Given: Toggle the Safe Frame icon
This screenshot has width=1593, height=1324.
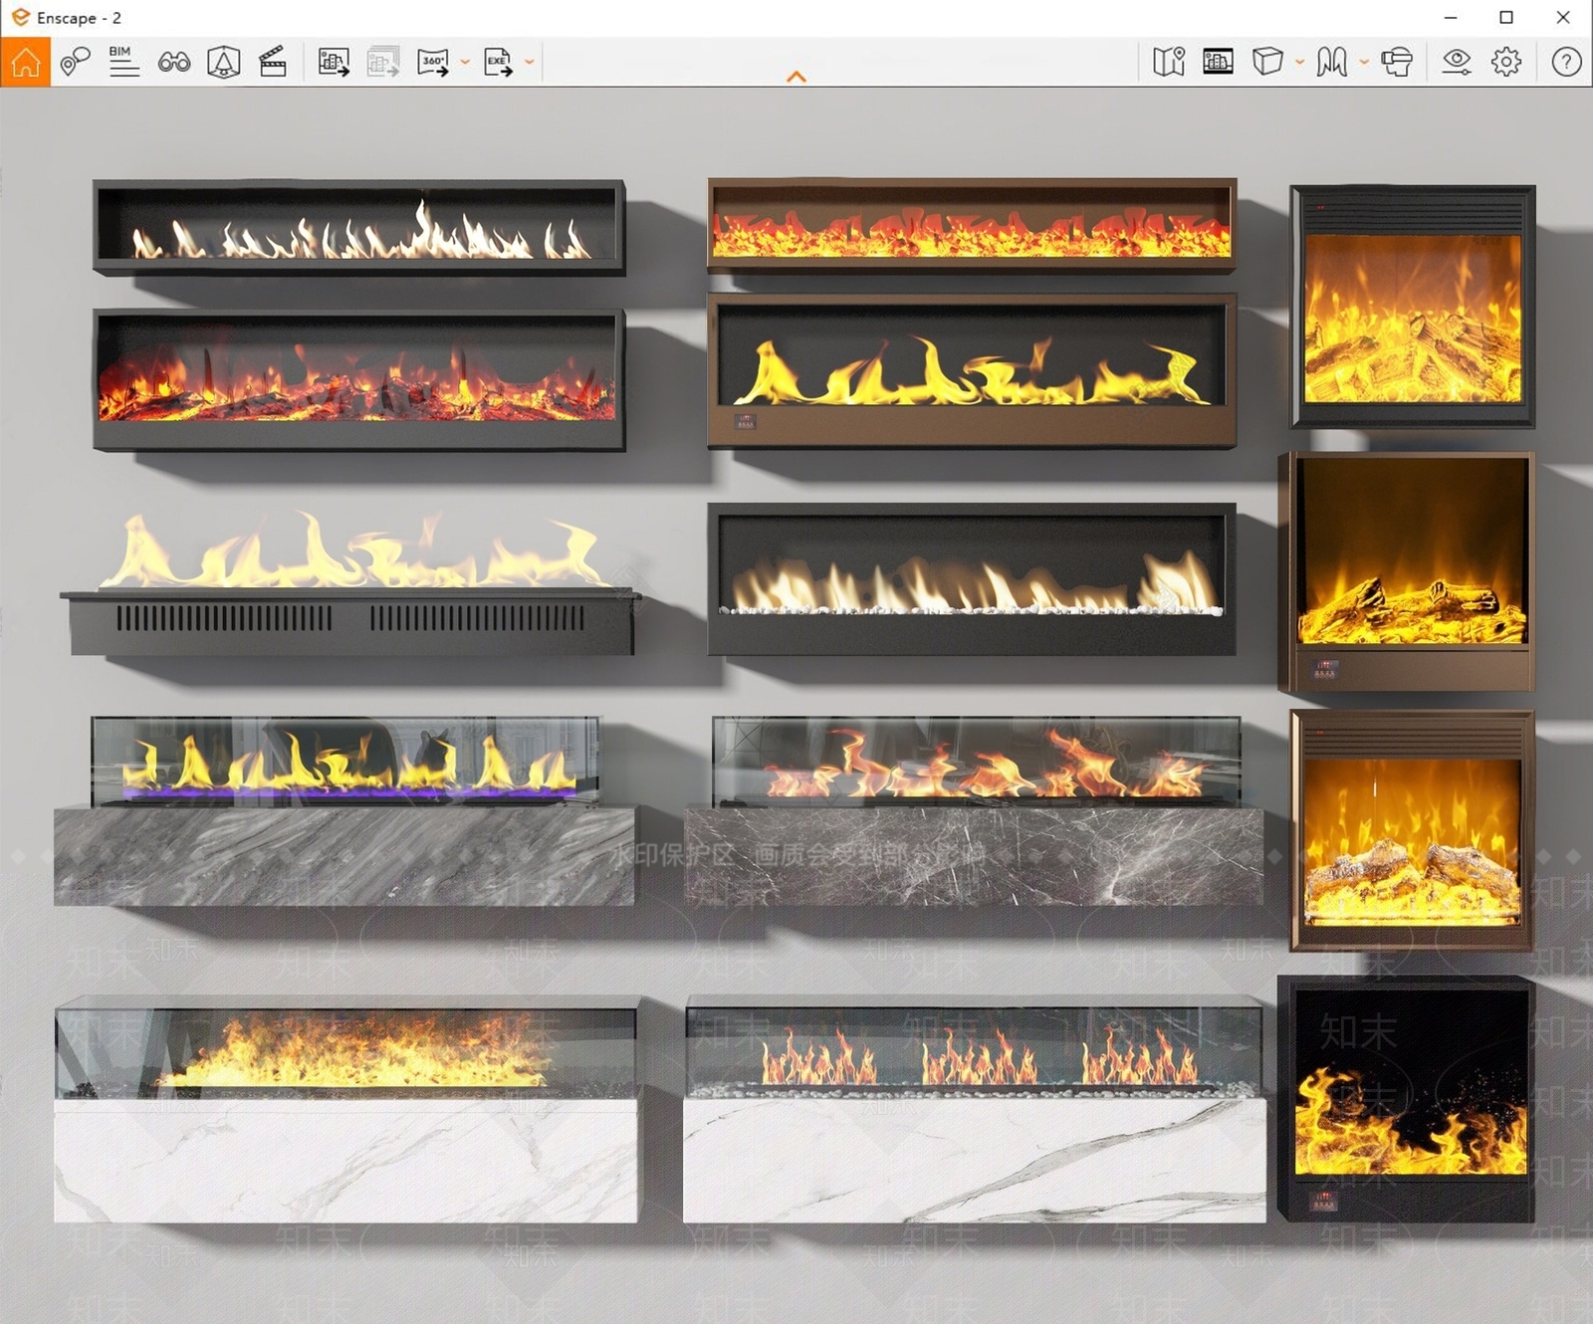Looking at the screenshot, I should click(1218, 62).
